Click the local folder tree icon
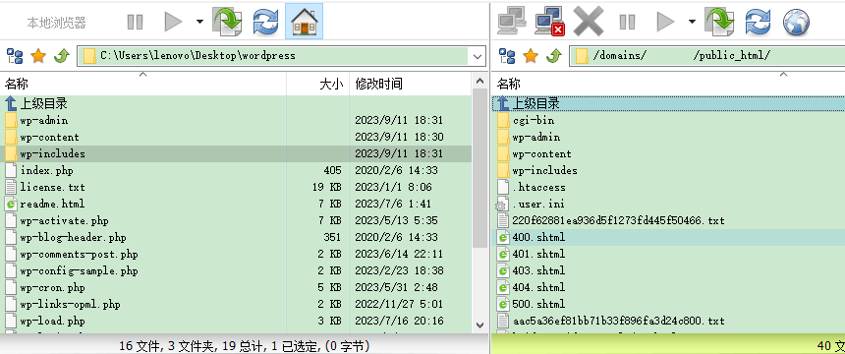Image resolution: width=845 pixels, height=354 pixels. (15, 56)
